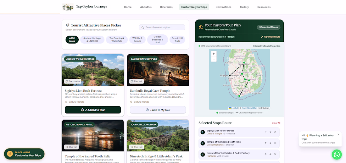346x163 pixels.
Task: Click the Tourist Attractive Places Picker pin icon
Action: (68, 25)
